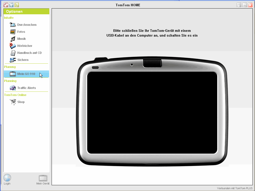The image size is (255, 191).
Task: Close the TomTom HOME window
Action: click(250, 5)
